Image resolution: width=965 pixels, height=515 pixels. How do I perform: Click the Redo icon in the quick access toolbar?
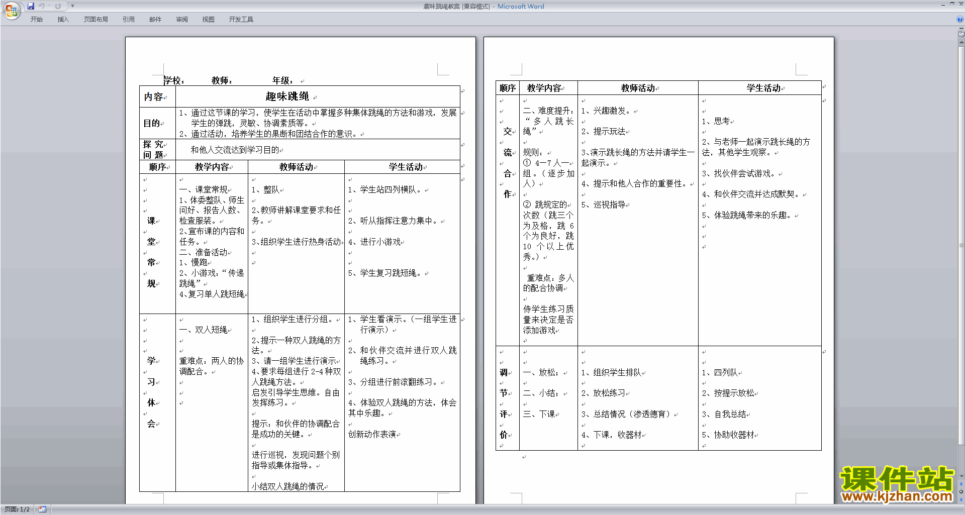58,6
